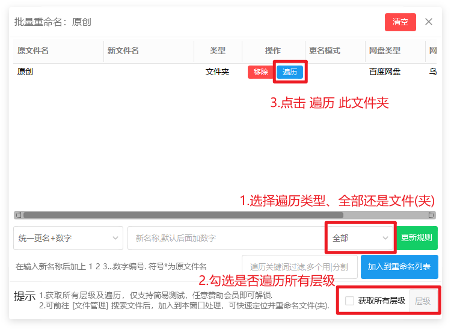Click the blue 遍历 button for 原创
This screenshot has height=330, width=451.
coord(290,72)
